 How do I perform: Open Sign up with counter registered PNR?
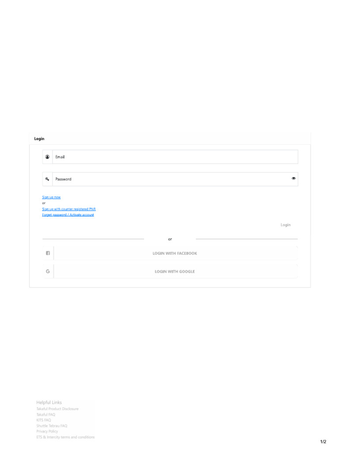coord(69,209)
